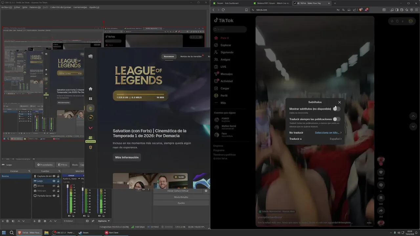The height and width of the screenshot is (236, 420).
Task: Click Más información button in Riot Client
Action: (127, 157)
